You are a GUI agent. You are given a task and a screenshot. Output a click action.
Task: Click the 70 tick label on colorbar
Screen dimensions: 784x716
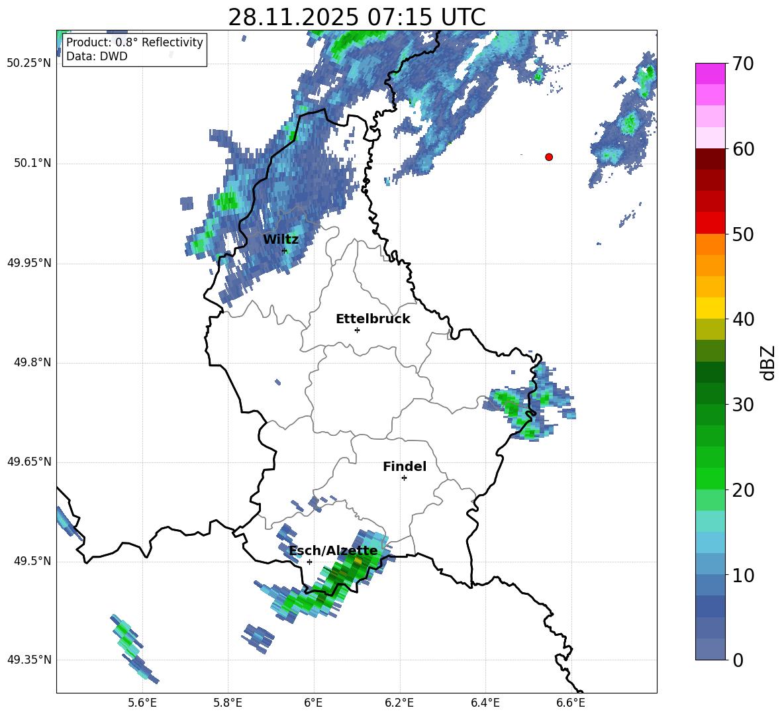[x=743, y=64]
